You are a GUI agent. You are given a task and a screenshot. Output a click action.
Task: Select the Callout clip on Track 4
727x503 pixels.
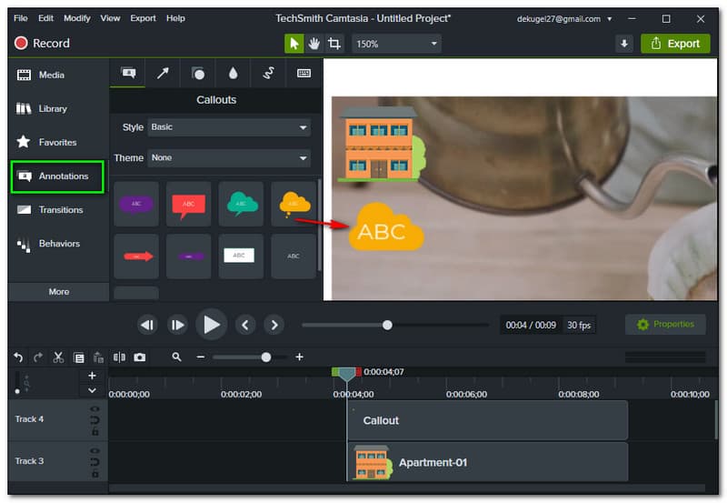[488, 421]
